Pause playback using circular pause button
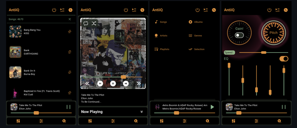The height and width of the screenshot is (128, 297). [113, 84]
